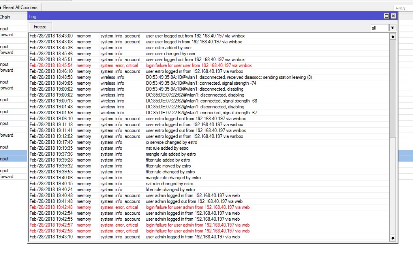Click the scrollbar up arrow in the Log window

pyautogui.click(x=393, y=36)
